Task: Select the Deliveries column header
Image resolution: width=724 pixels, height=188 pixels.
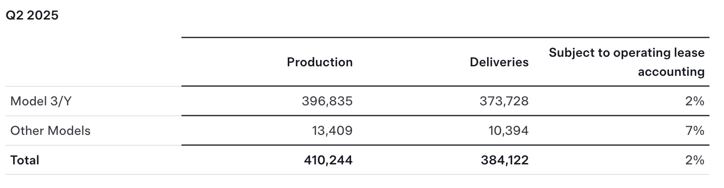Action: click(x=499, y=62)
